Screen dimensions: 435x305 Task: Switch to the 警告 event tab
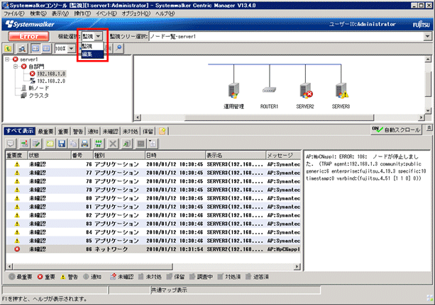(x=78, y=131)
